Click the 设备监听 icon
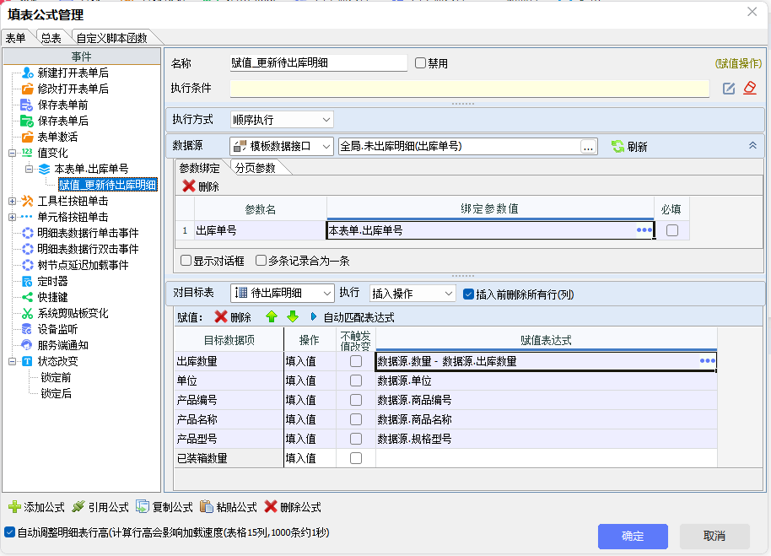 point(27,329)
